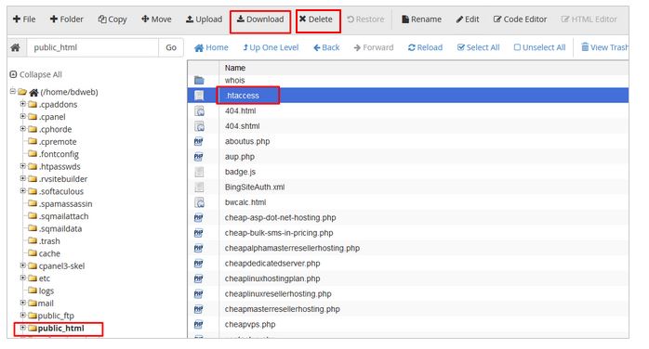Collapse the /home/bdweb root node
This screenshot has height=349, width=649.
pyautogui.click(x=13, y=91)
